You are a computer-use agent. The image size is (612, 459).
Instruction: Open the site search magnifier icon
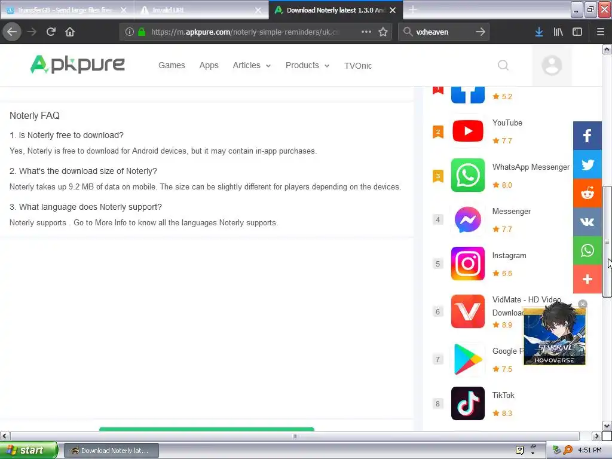tap(503, 65)
